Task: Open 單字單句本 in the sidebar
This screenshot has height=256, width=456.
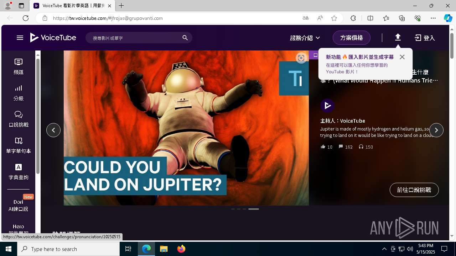Action: coord(19,145)
